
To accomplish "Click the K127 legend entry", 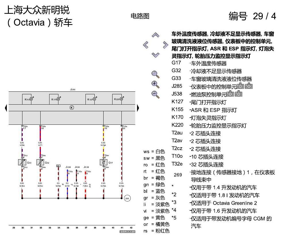I will [199, 102].
